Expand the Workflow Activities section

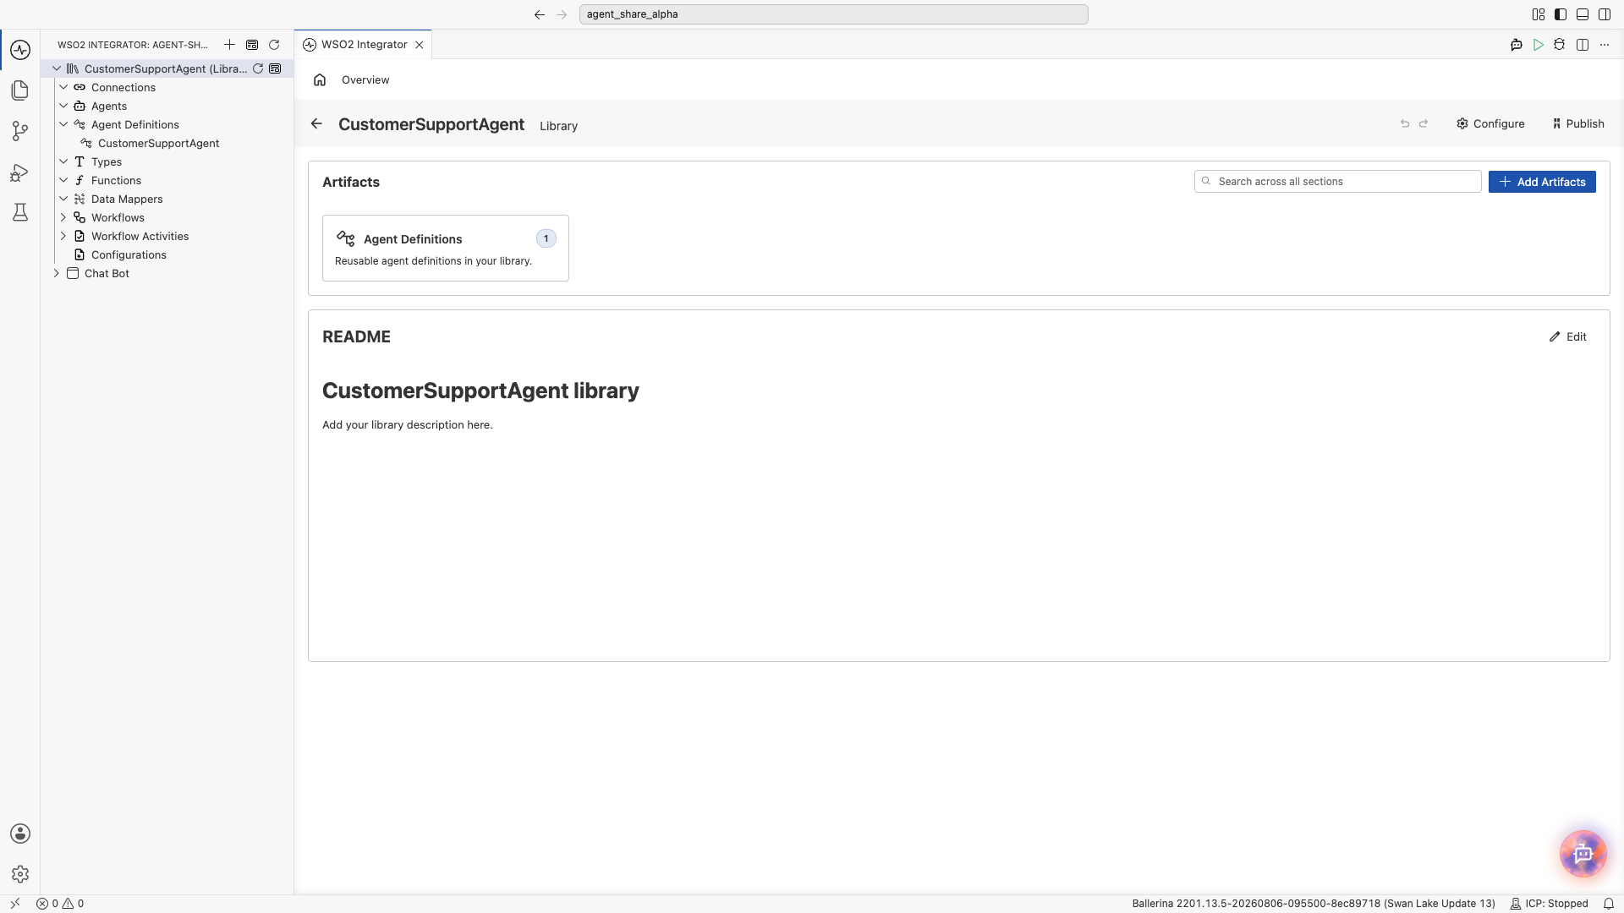(63, 236)
